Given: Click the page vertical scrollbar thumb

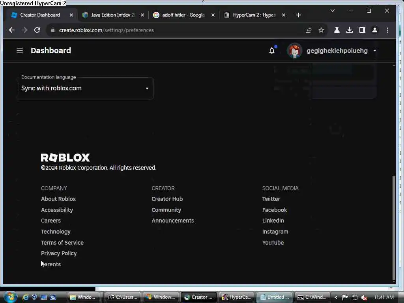Looking at the screenshot, I should tap(394, 227).
